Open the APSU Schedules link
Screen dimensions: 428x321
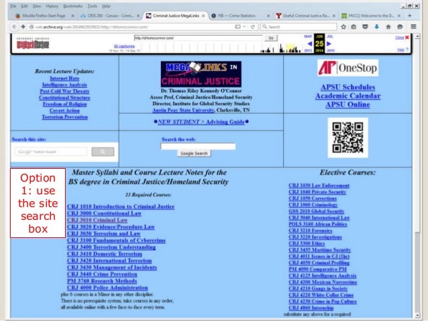(347, 87)
